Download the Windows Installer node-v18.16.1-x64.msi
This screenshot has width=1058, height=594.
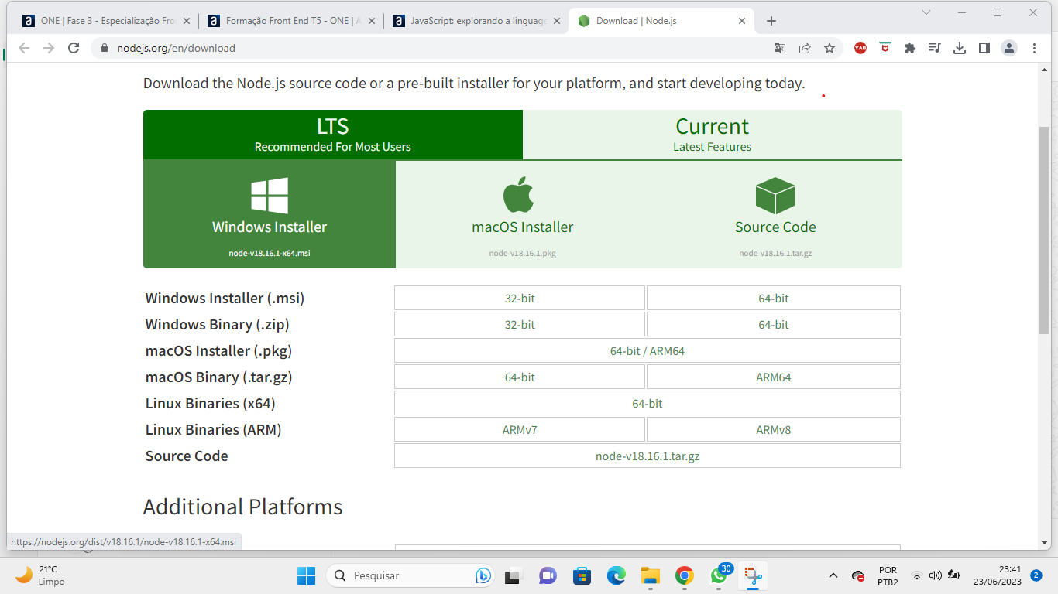tap(270, 214)
